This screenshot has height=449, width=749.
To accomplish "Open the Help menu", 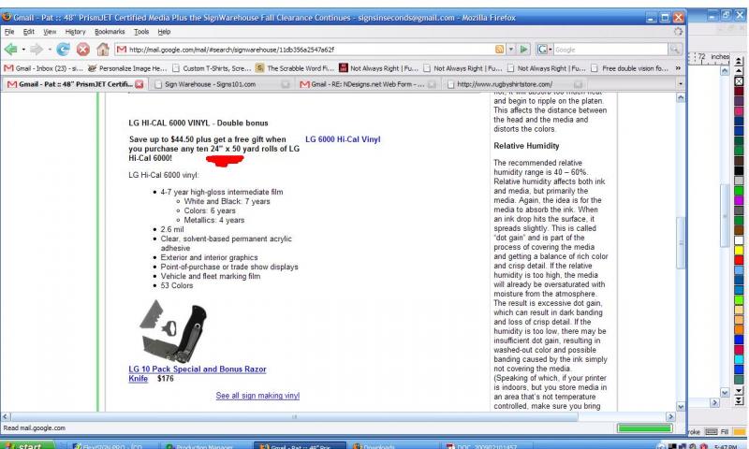I will tap(164, 32).
